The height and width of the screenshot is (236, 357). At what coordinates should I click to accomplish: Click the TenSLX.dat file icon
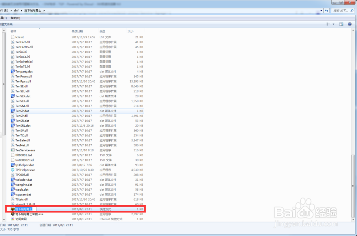pyautogui.click(x=13, y=96)
